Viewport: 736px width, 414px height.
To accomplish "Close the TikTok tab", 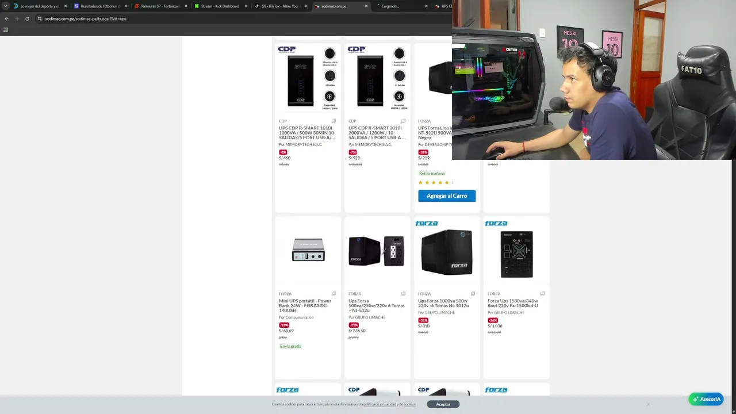I will pos(306,6).
